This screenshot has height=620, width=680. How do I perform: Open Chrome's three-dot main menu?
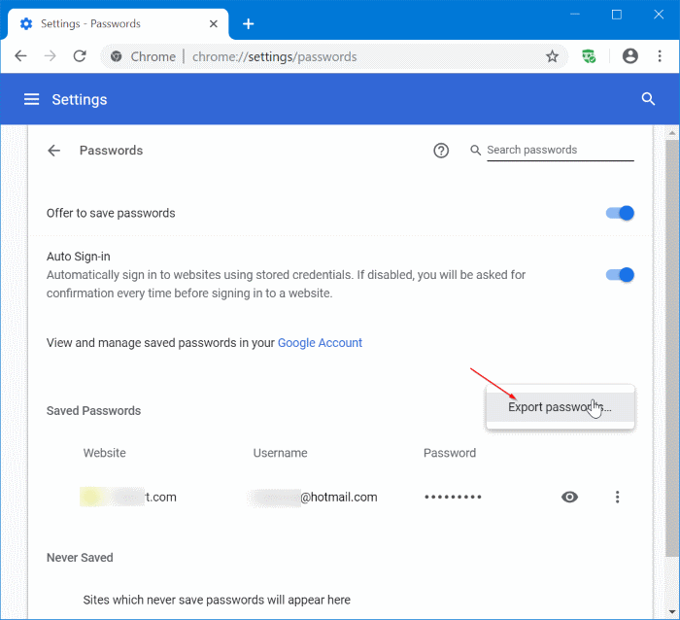coord(660,56)
